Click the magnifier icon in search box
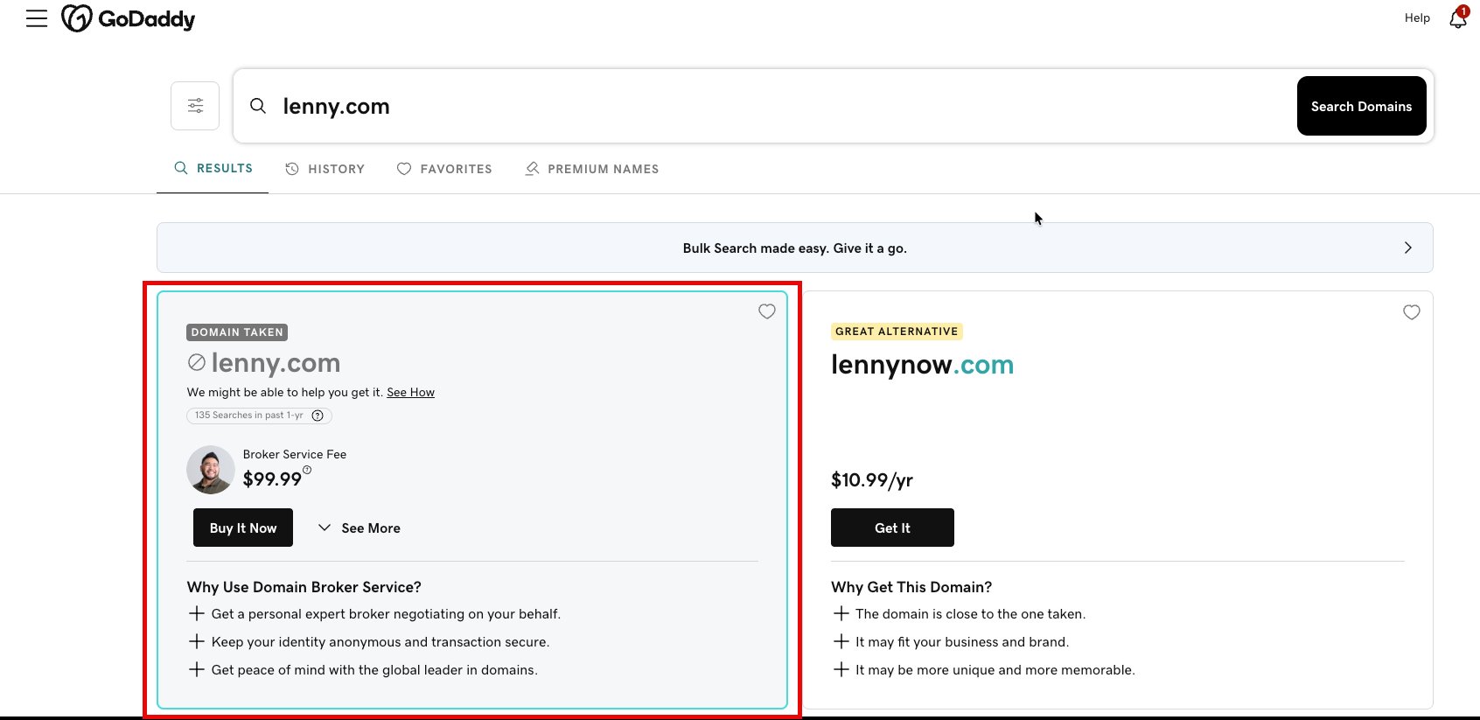 258,106
